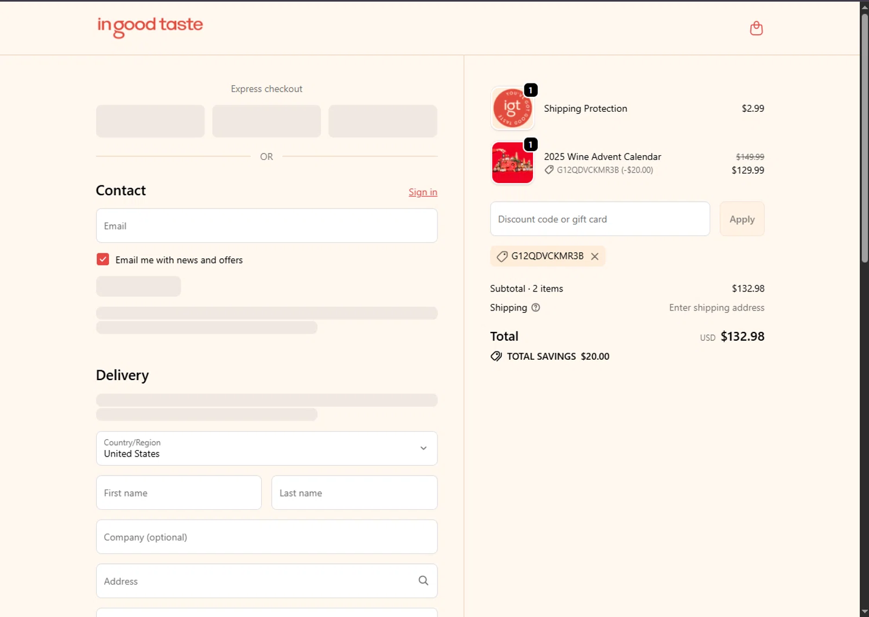Remove discount code G12QDVCKMR3B with the X
The height and width of the screenshot is (617, 869).
[x=594, y=256]
